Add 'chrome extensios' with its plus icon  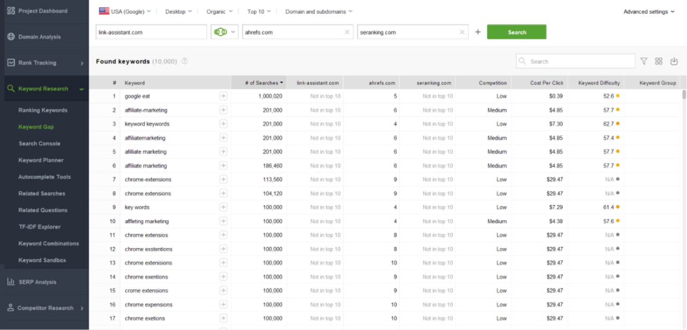[x=224, y=235]
